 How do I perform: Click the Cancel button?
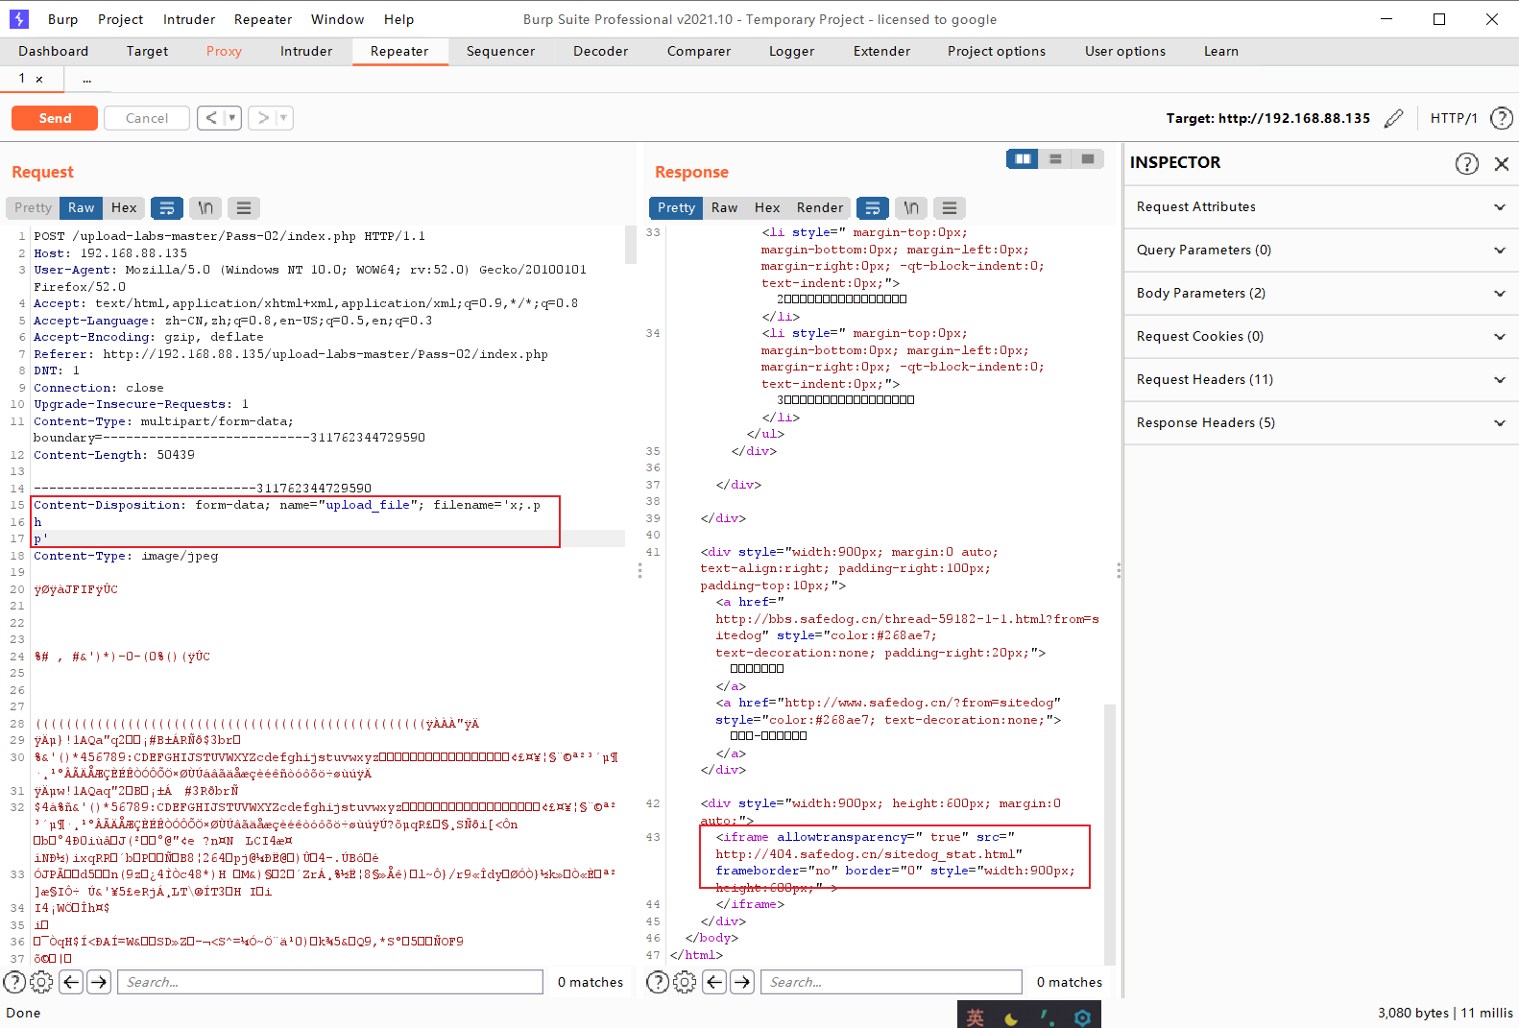147,118
